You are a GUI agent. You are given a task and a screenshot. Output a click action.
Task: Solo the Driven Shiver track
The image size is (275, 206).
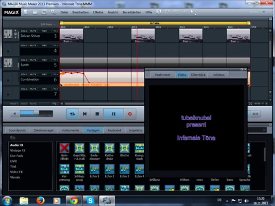(24, 31)
